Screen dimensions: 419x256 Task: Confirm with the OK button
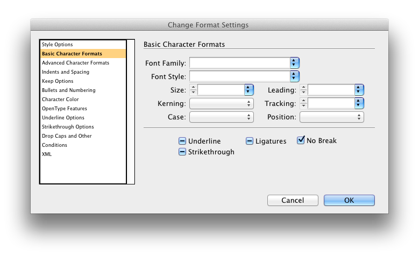(349, 200)
